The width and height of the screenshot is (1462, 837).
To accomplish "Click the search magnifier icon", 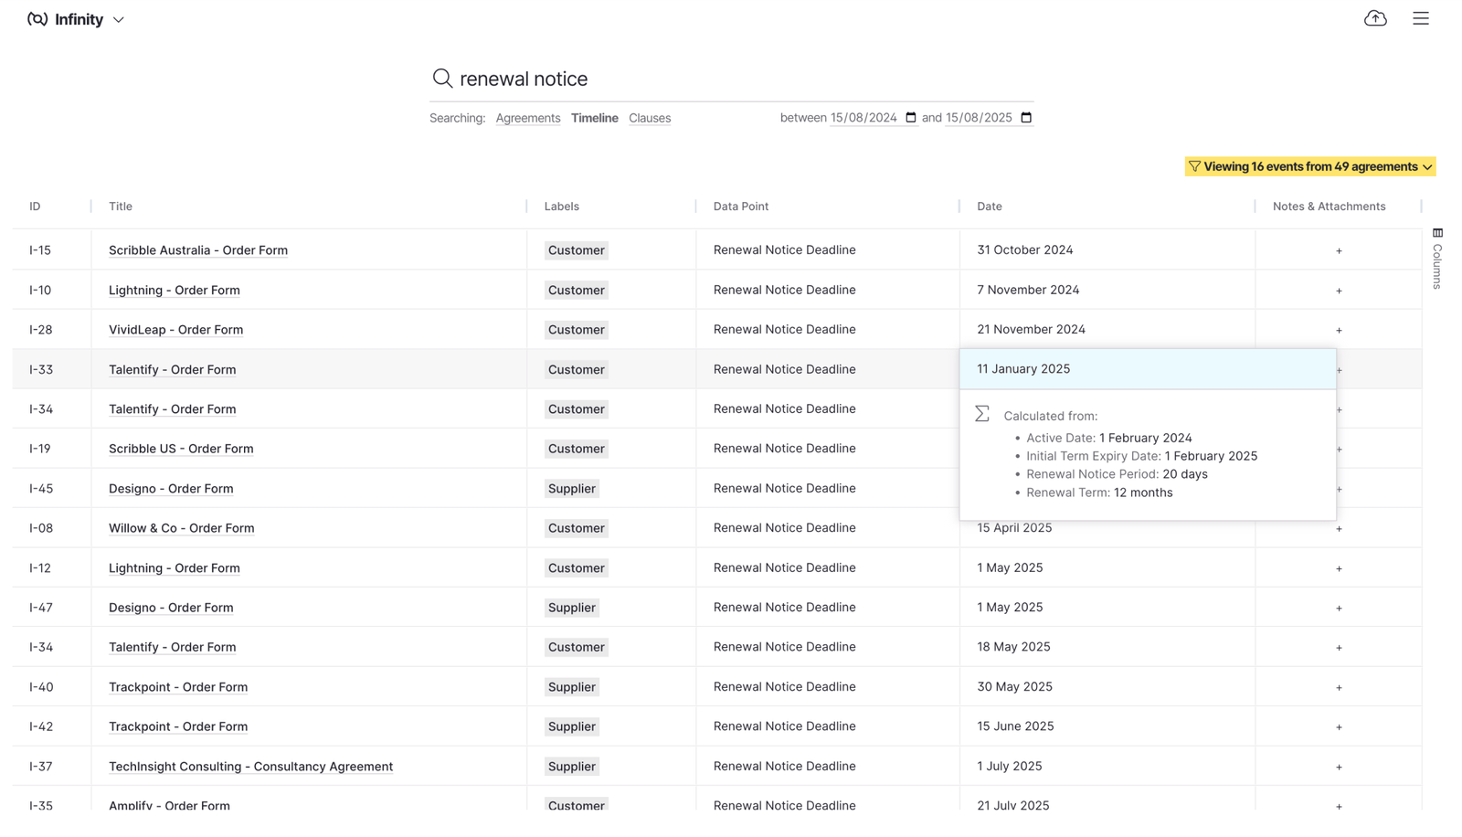I will pyautogui.click(x=442, y=79).
